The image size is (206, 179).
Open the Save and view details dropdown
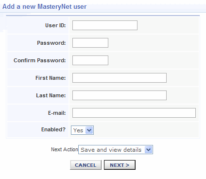116,149
